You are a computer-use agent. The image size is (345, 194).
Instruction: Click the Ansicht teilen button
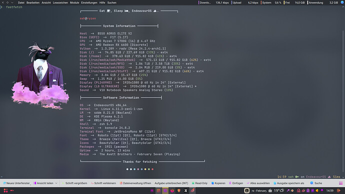43,183
